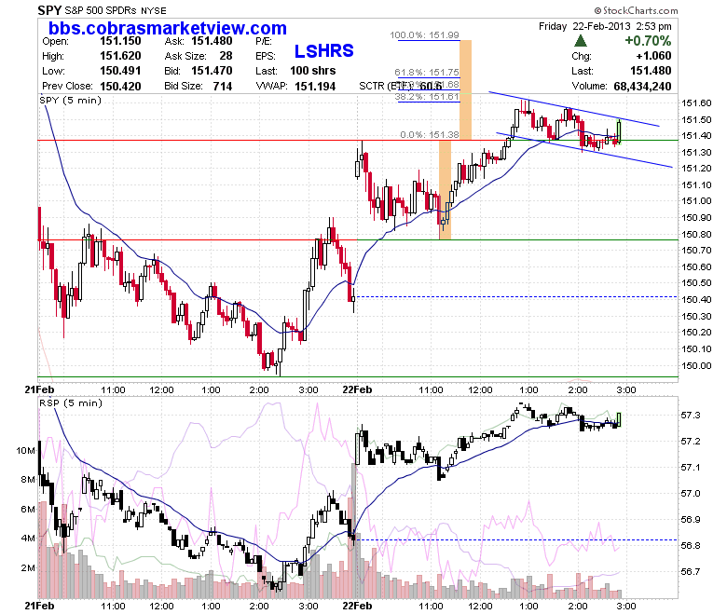Click the green up-triangle change icon
The height and width of the screenshot is (614, 727).
click(580, 41)
